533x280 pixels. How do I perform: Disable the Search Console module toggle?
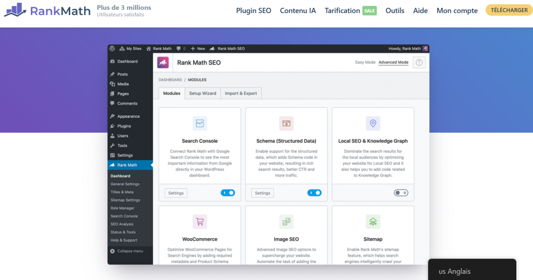[x=228, y=193]
